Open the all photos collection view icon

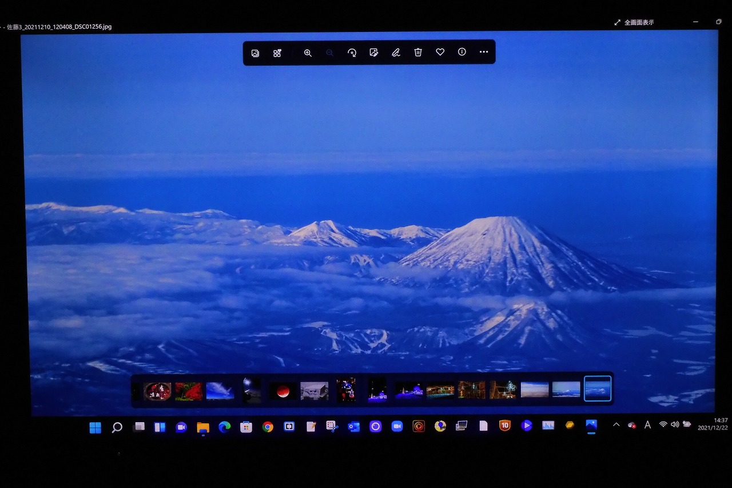coord(277,53)
